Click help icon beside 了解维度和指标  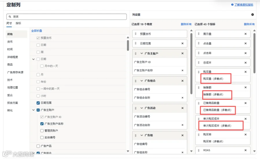click(x=232, y=5)
